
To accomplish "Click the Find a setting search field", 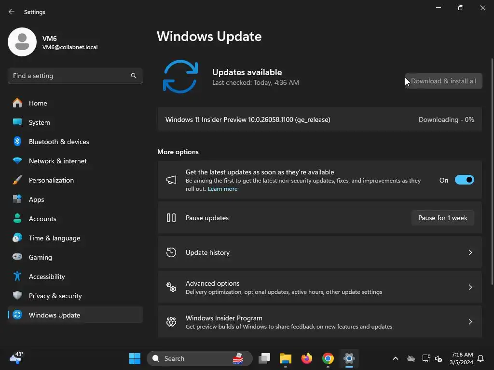I will coord(75,76).
